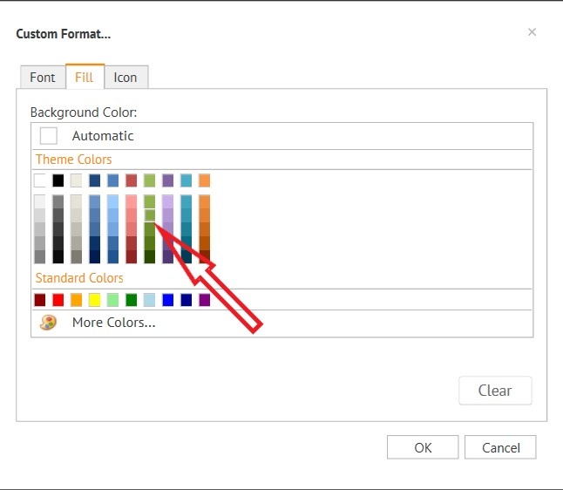Choose the dark red standard color
This screenshot has width=563, height=490.
pyautogui.click(x=40, y=300)
